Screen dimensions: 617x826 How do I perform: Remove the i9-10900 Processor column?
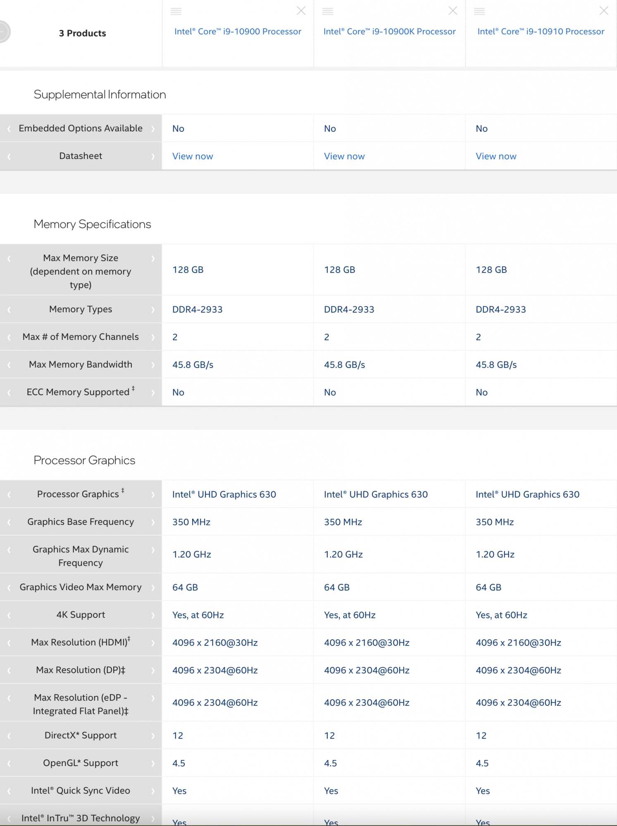301,11
